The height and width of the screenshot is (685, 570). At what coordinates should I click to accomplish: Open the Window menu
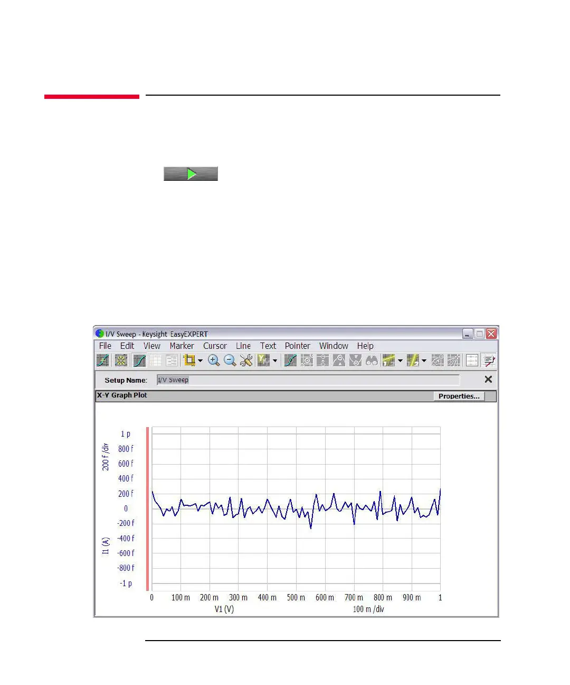coord(334,346)
